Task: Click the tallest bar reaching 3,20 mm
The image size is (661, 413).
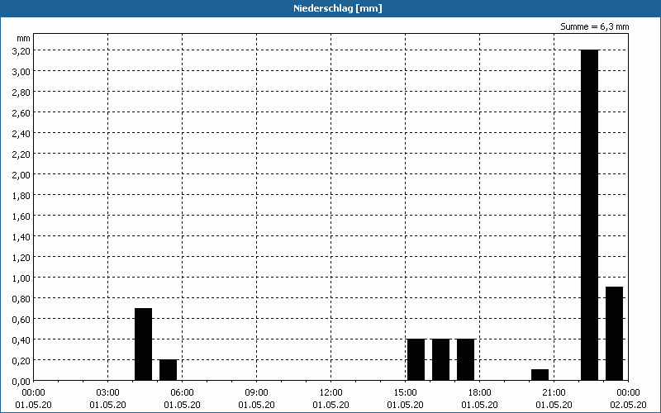Action: (589, 215)
